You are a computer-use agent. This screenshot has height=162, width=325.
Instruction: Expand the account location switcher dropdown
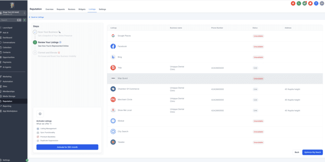(13, 13)
